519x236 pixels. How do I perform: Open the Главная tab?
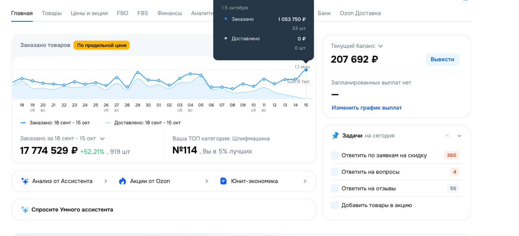click(x=22, y=13)
